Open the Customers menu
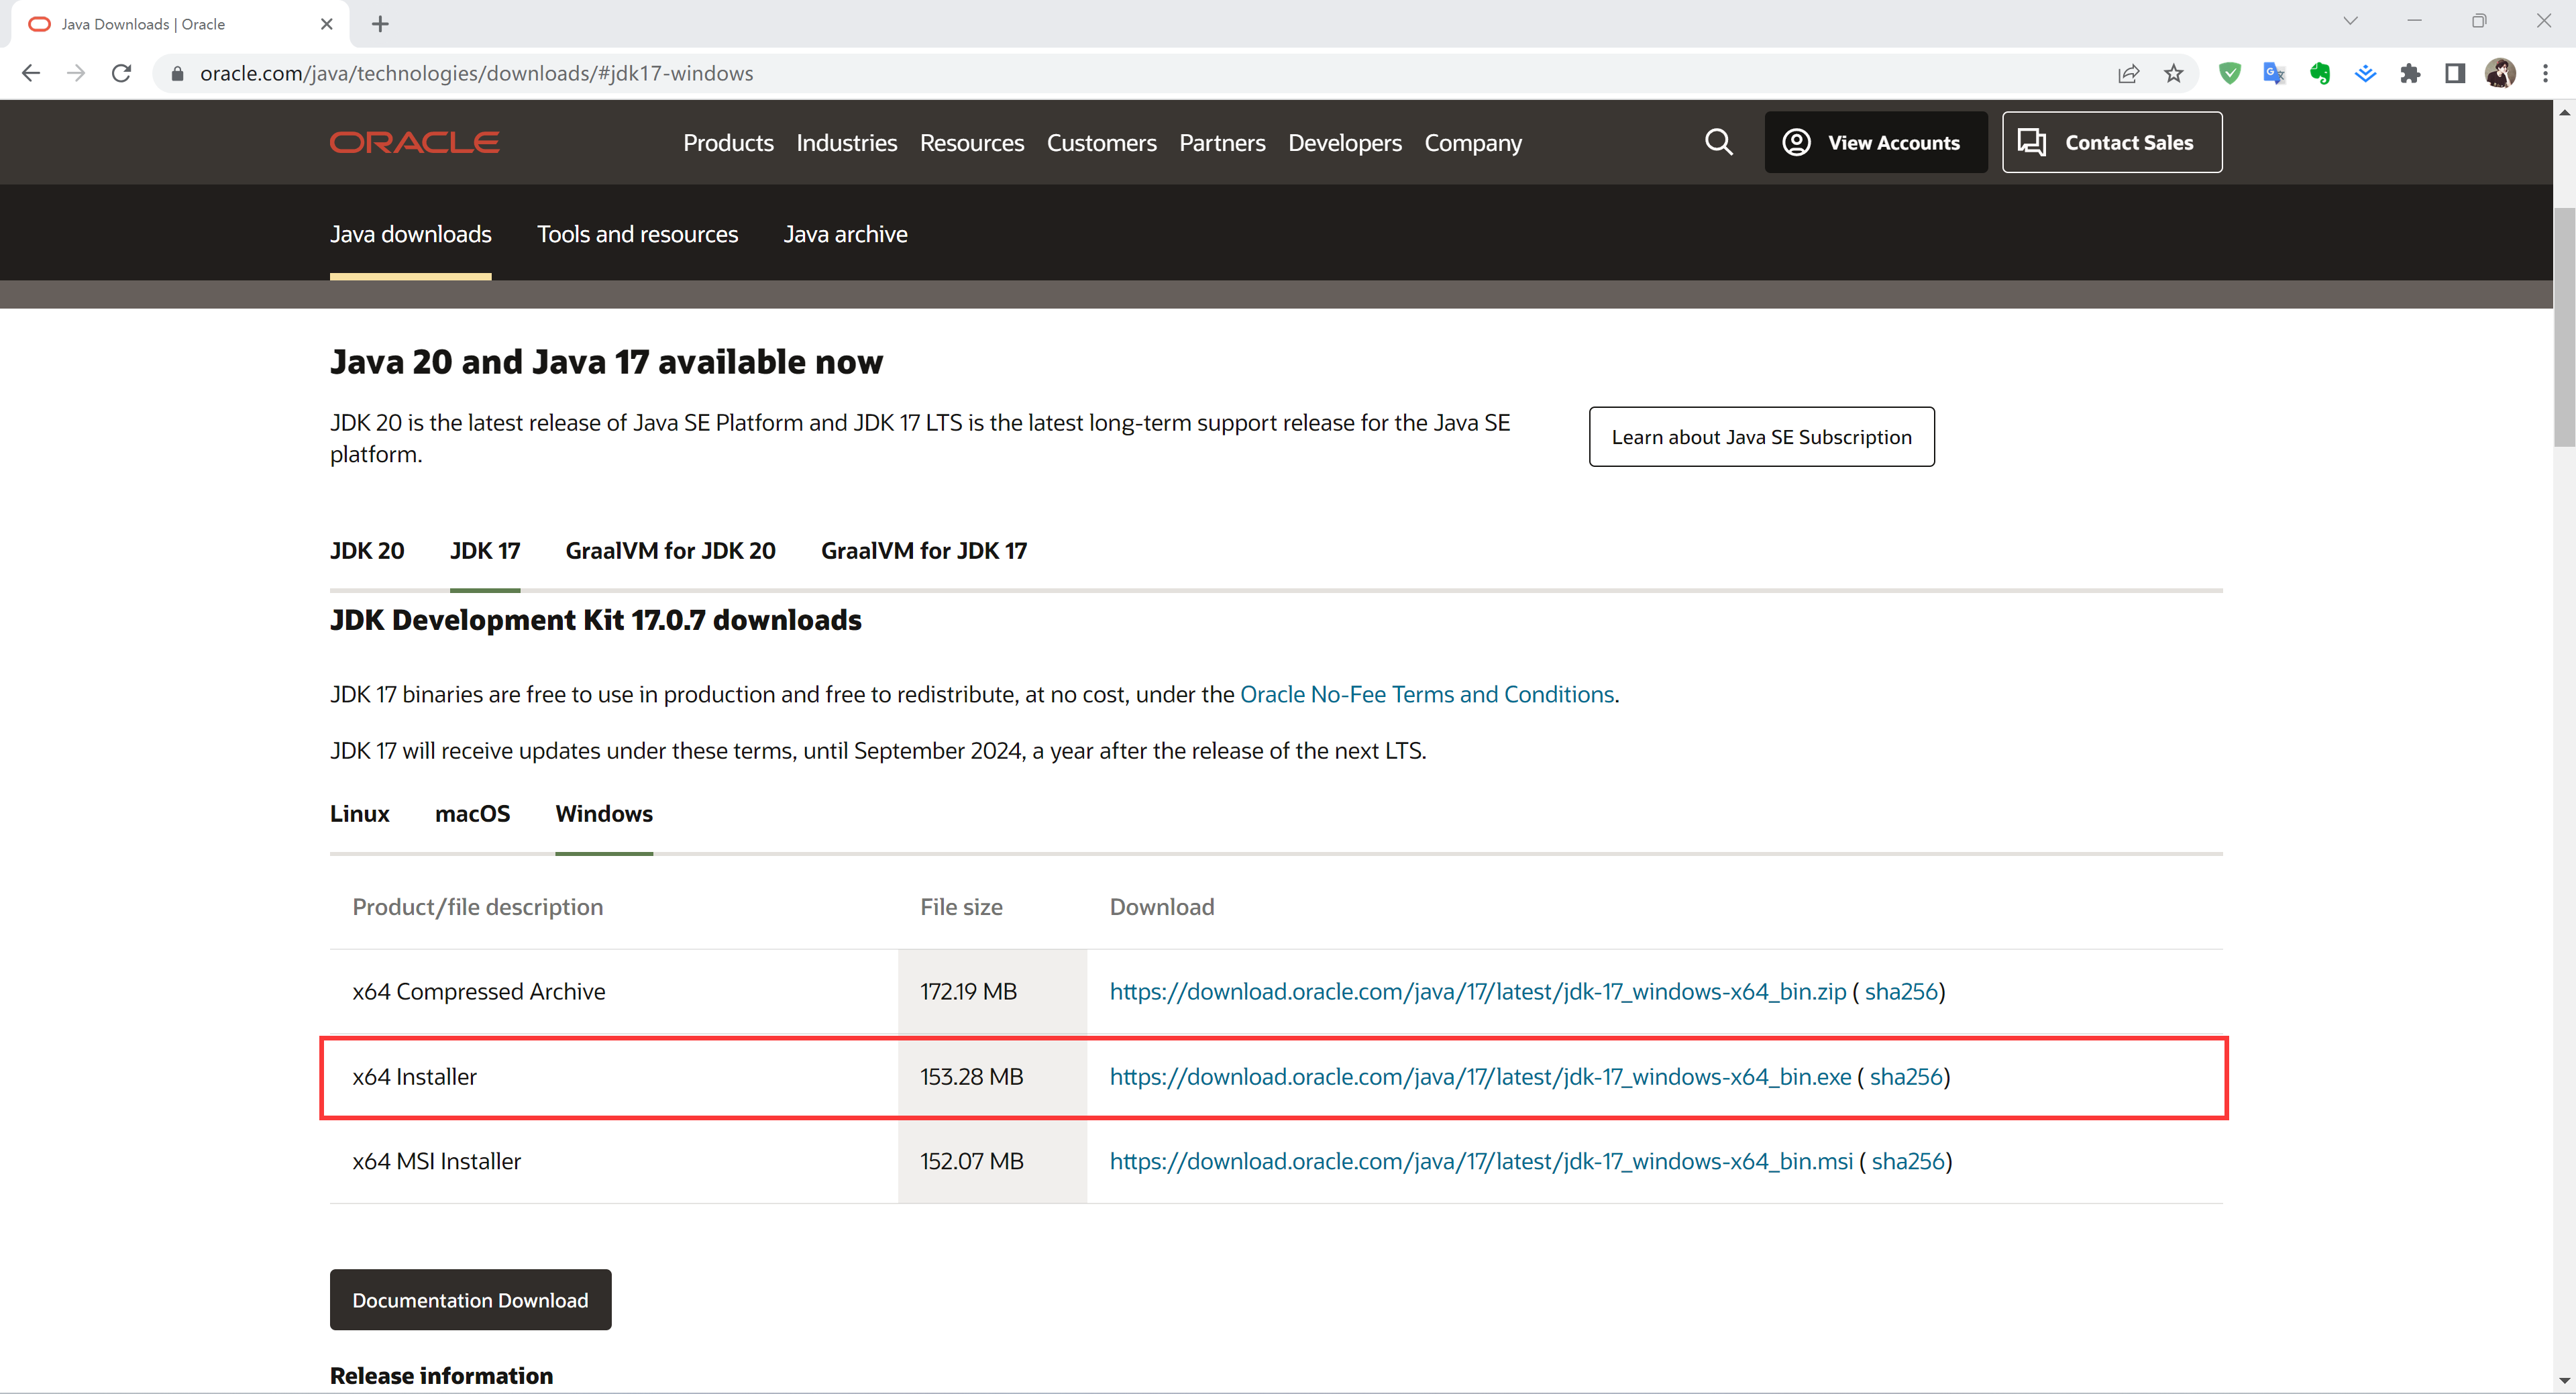2576x1394 pixels. point(1101,143)
